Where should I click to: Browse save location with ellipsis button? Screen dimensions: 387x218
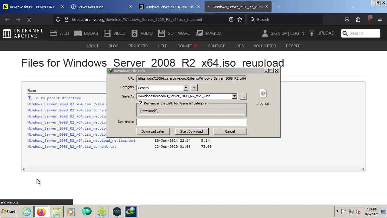[x=243, y=96]
